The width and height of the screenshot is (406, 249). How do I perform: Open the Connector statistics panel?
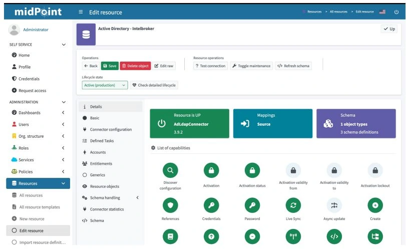111,209
